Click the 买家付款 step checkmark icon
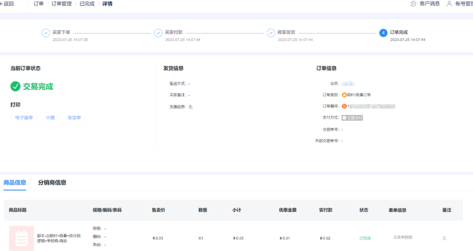 click(x=158, y=33)
